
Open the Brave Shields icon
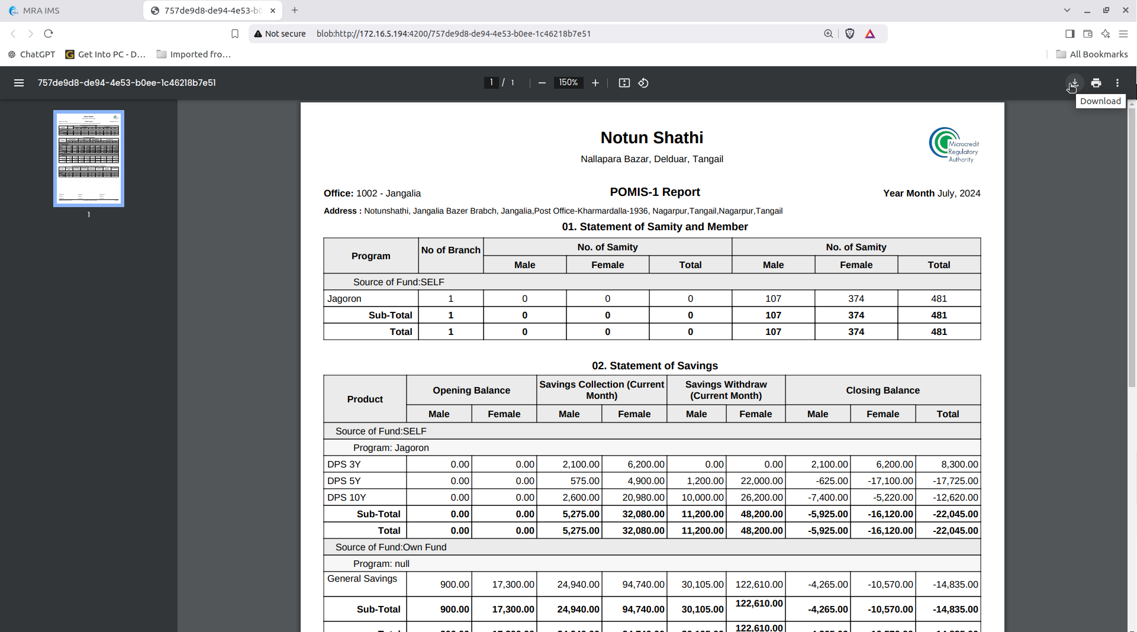[850, 34]
